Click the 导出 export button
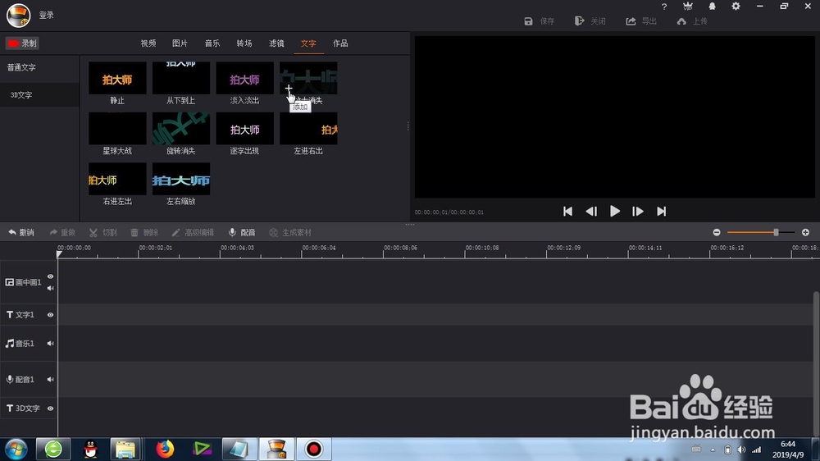Image resolution: width=820 pixels, height=461 pixels. [x=641, y=21]
